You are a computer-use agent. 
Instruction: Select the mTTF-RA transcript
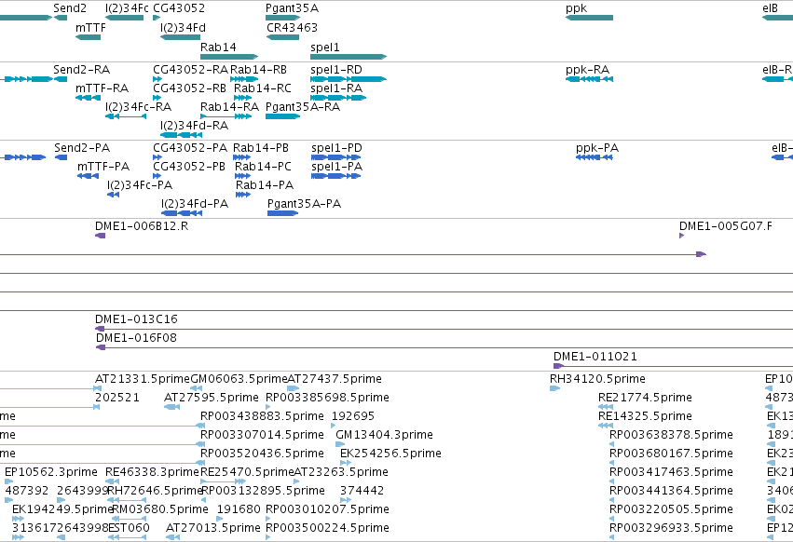88,98
